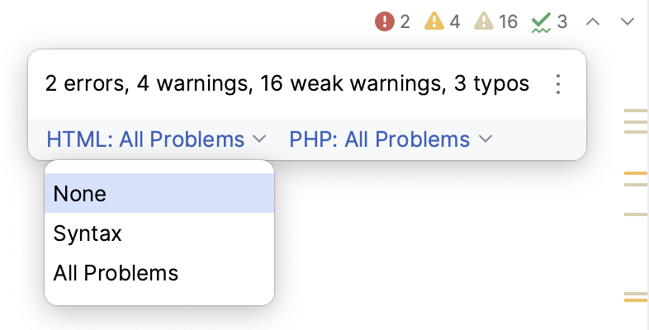Image resolution: width=649 pixels, height=330 pixels.
Task: Click the beige marker directly below upper orange marker
Action: 635,186
